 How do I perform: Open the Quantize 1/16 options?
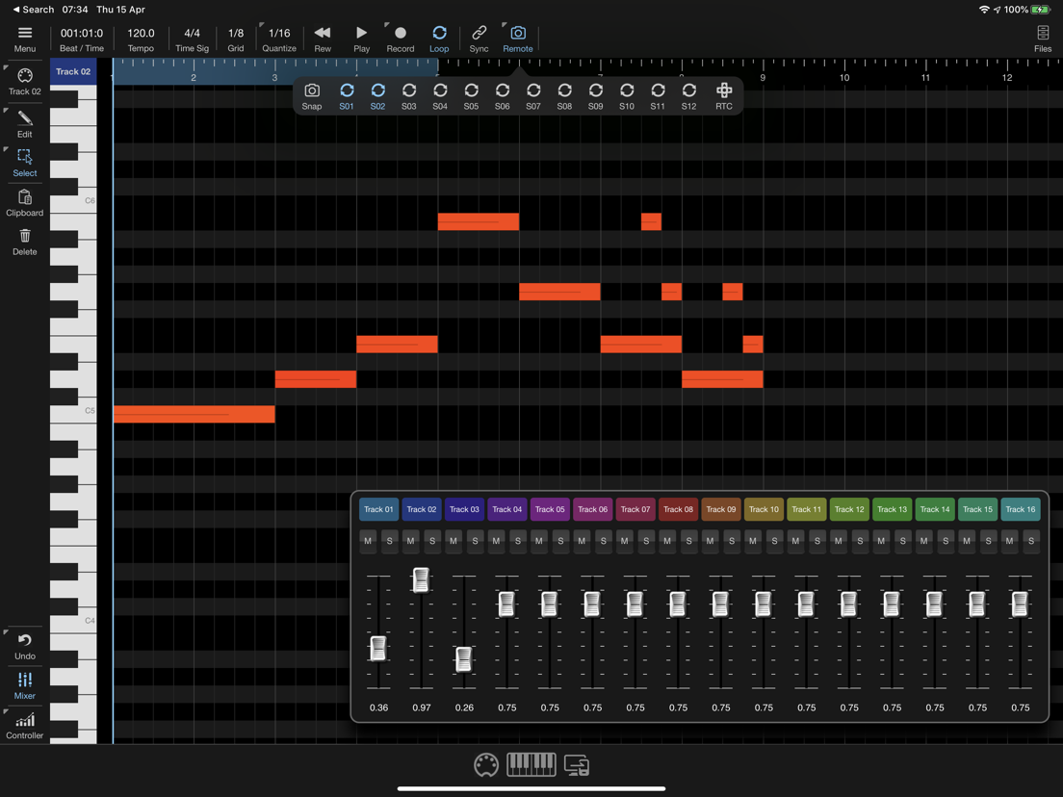pos(279,39)
